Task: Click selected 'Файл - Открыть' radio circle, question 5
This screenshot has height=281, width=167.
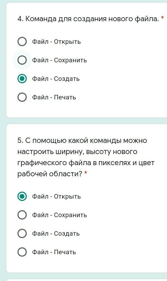Action: click(22, 196)
